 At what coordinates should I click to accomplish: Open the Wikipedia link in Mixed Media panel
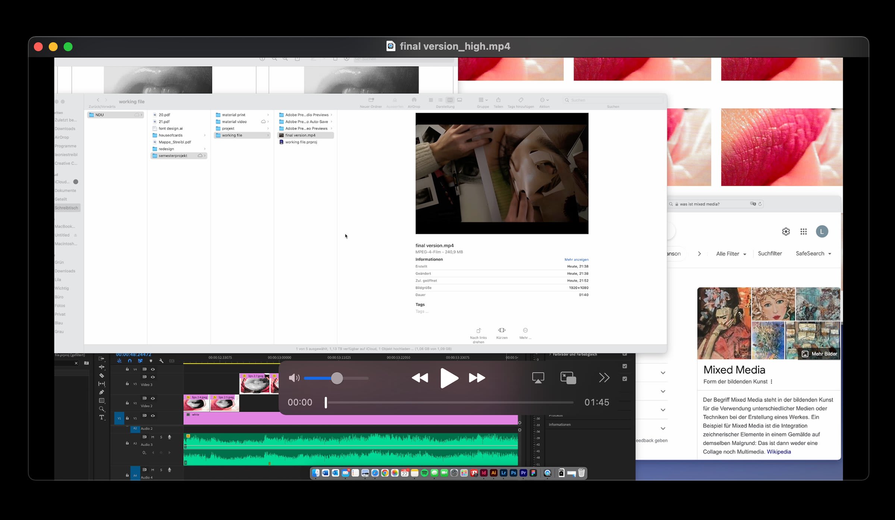coord(779,452)
